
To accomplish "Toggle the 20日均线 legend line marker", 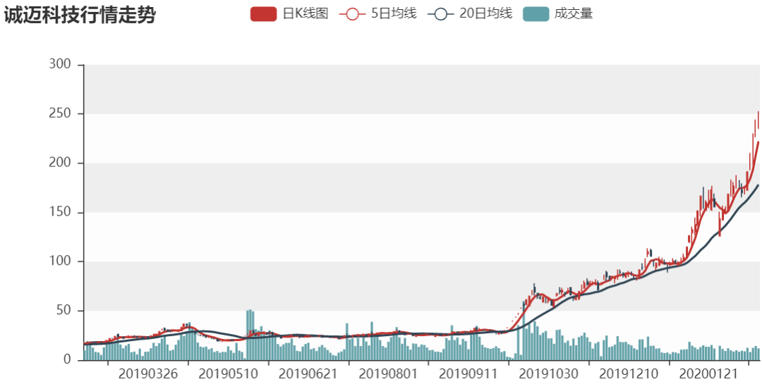I will tap(440, 13).
